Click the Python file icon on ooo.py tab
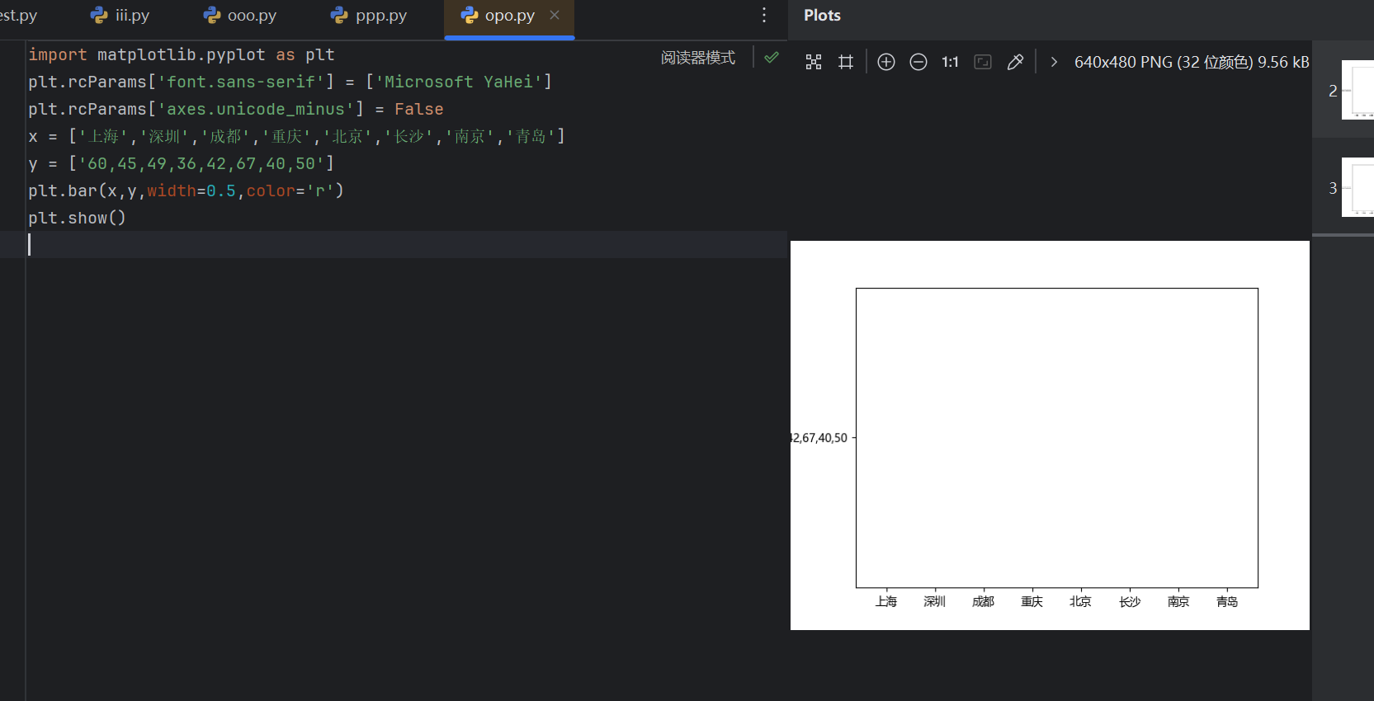This screenshot has height=701, width=1374. 212,15
